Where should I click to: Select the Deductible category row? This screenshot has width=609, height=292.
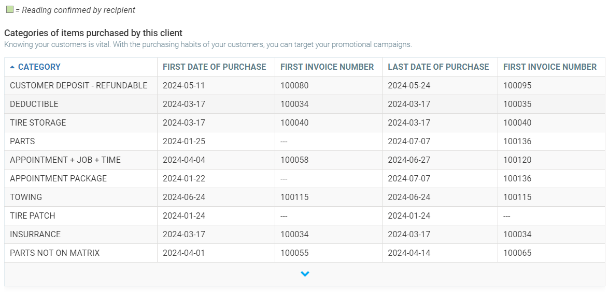tap(34, 104)
